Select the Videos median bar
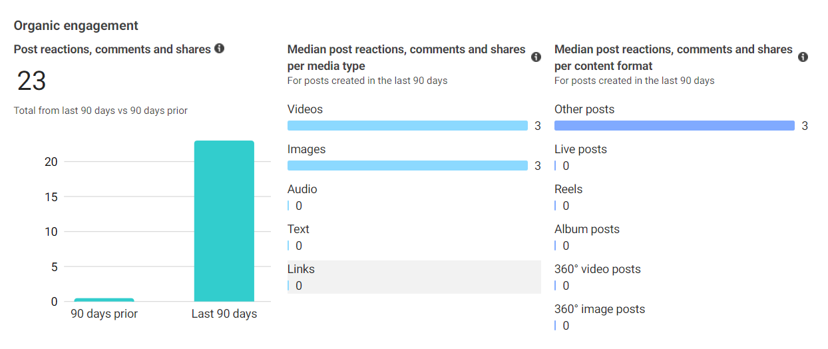This screenshot has width=828, height=349. pyautogui.click(x=407, y=126)
